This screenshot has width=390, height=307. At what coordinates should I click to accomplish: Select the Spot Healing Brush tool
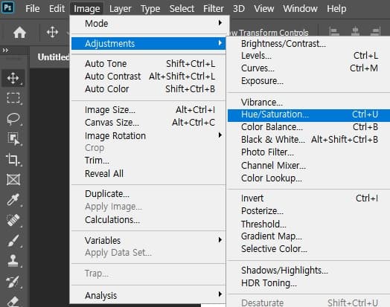tap(13, 220)
